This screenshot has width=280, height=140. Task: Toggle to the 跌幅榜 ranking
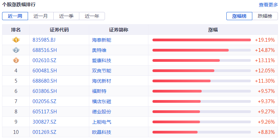[265, 16]
